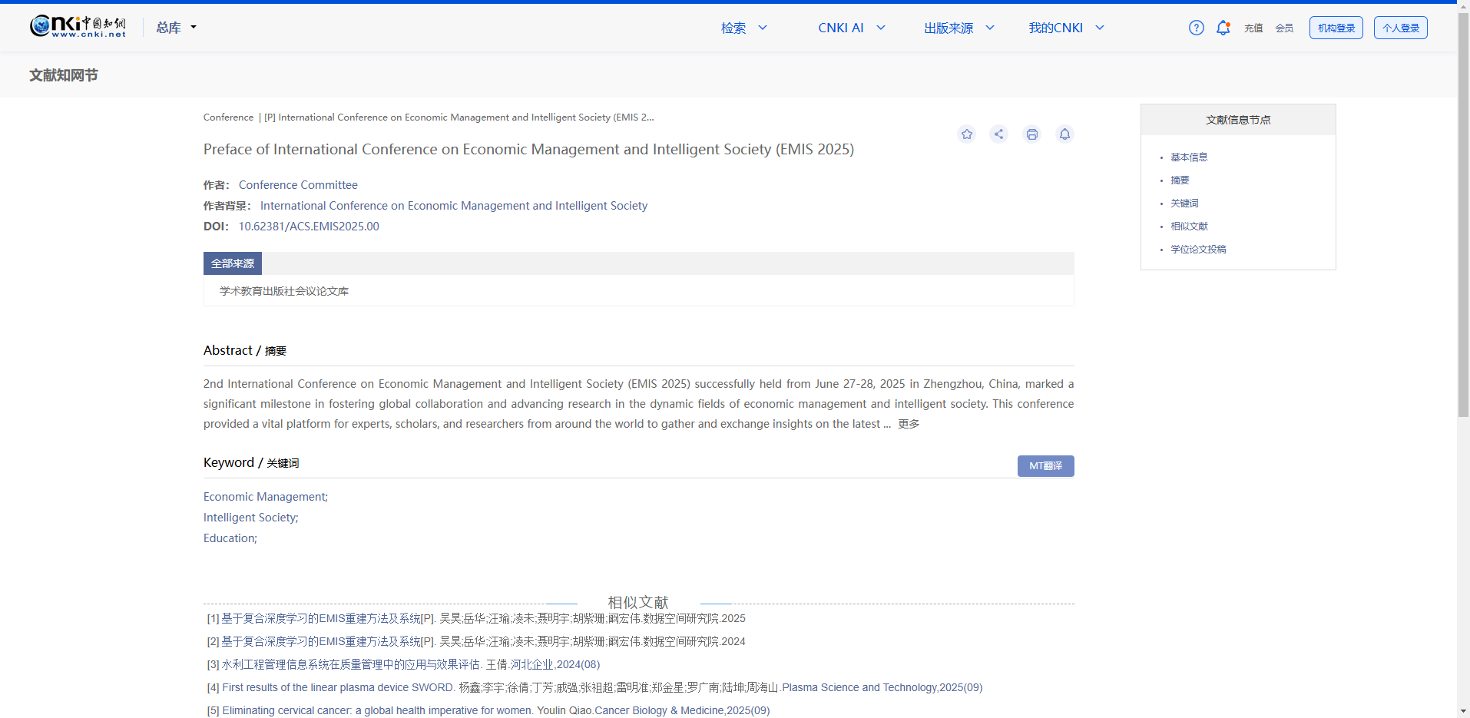Viewport: 1470px width, 718px height.
Task: Click the 个人登录 button
Action: tap(1400, 28)
